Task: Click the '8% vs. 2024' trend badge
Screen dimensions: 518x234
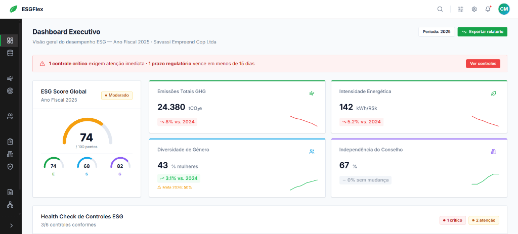Action: coord(178,122)
